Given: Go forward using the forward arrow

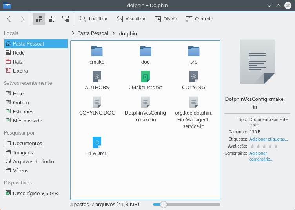Looking at the screenshot, I should [x=22, y=19].
